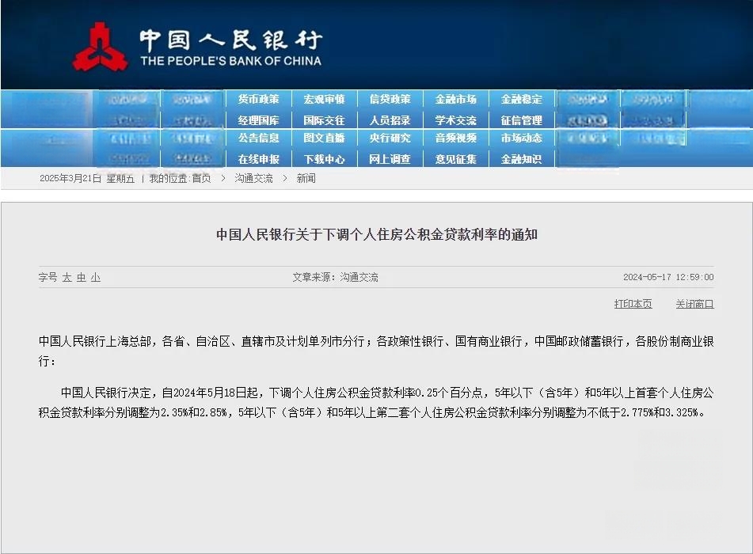Set font size to 中 (medium)
Screen dimensions: 753x554
[x=81, y=278]
